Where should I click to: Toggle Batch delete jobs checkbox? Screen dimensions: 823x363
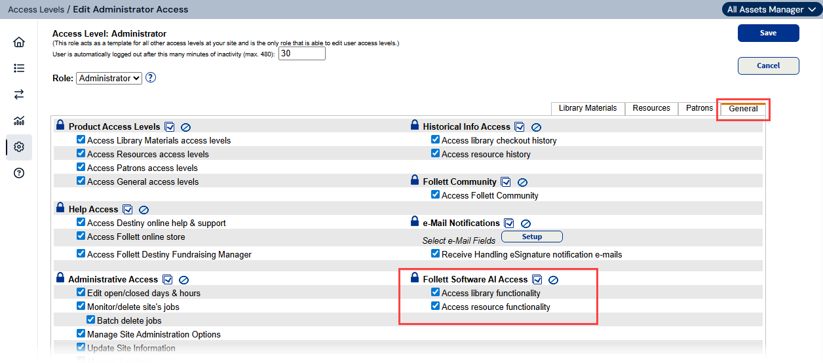[90, 320]
